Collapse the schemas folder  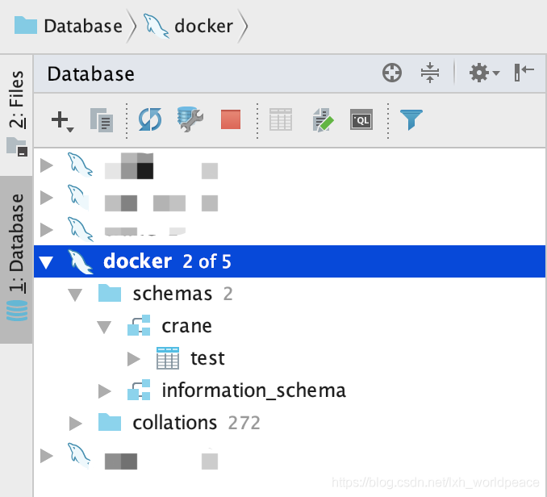point(75,294)
